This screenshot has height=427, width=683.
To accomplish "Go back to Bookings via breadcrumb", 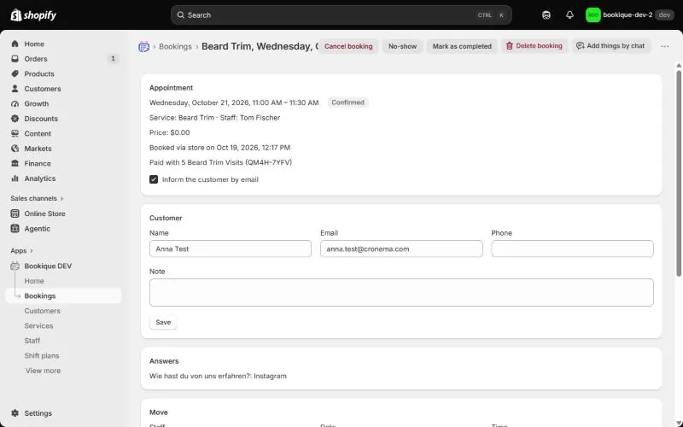I will pos(175,47).
